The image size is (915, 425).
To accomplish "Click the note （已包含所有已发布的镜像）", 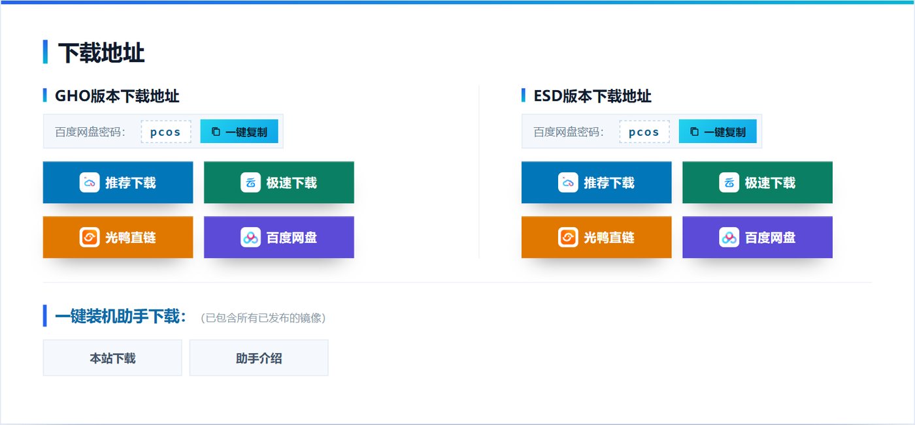I will (x=263, y=318).
